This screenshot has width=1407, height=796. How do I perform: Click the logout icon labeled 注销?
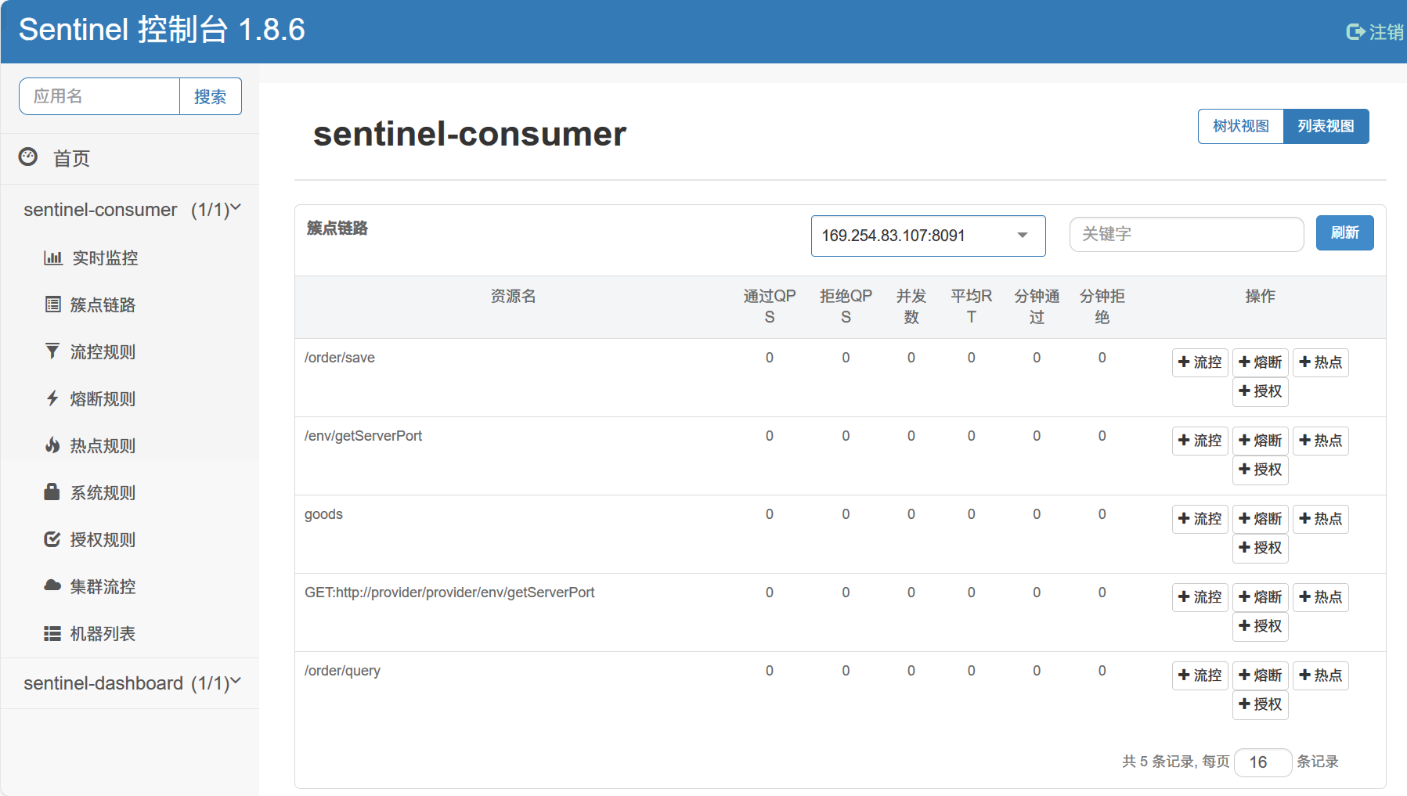click(1355, 32)
